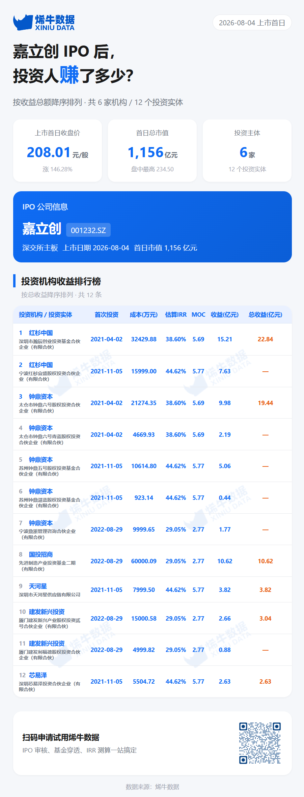This screenshot has height=797, width=304.
Task: Click cost value 32429.88
Action: [x=144, y=339]
